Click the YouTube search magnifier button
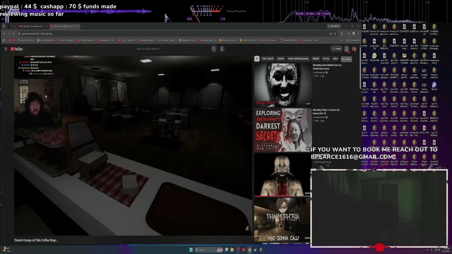 [x=214, y=49]
